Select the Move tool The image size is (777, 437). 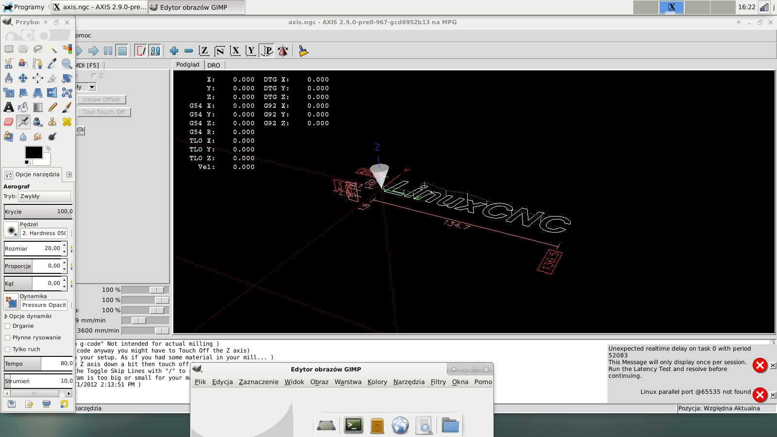pos(23,78)
